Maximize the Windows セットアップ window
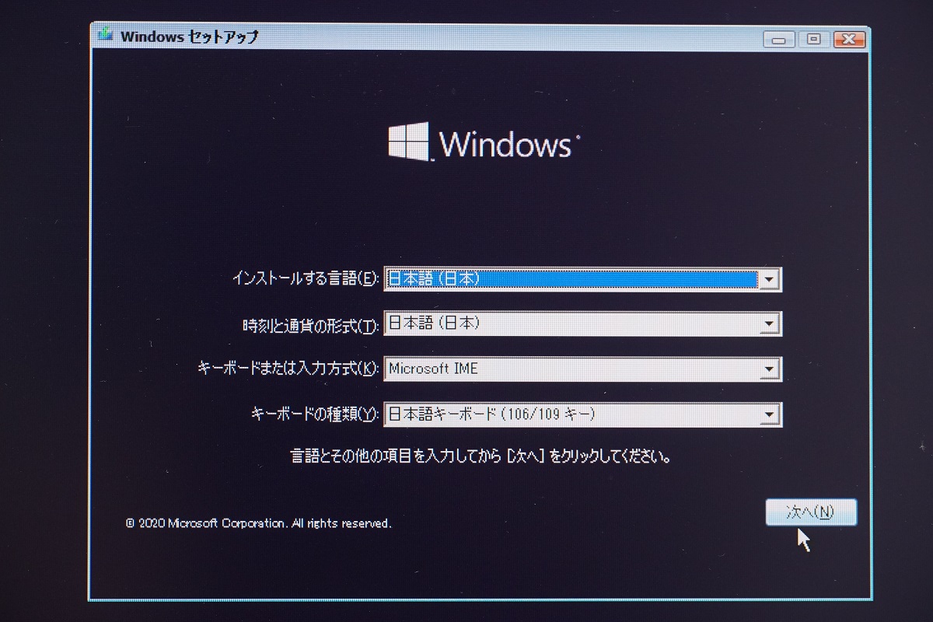This screenshot has height=622, width=933. 814,39
